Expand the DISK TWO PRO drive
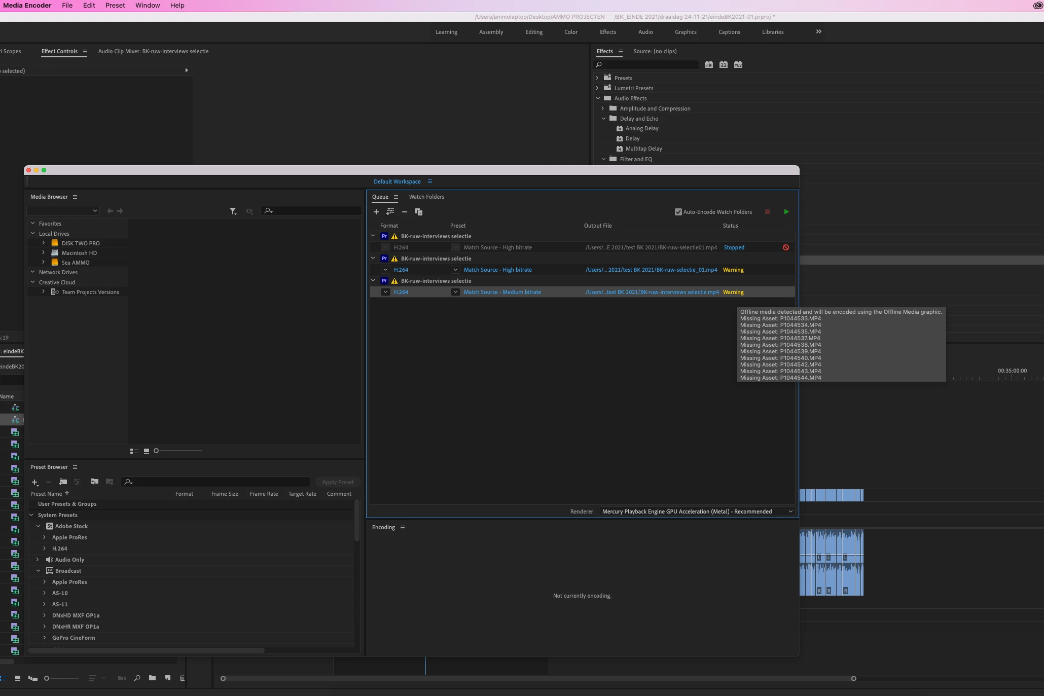This screenshot has height=696, width=1044. (x=44, y=243)
